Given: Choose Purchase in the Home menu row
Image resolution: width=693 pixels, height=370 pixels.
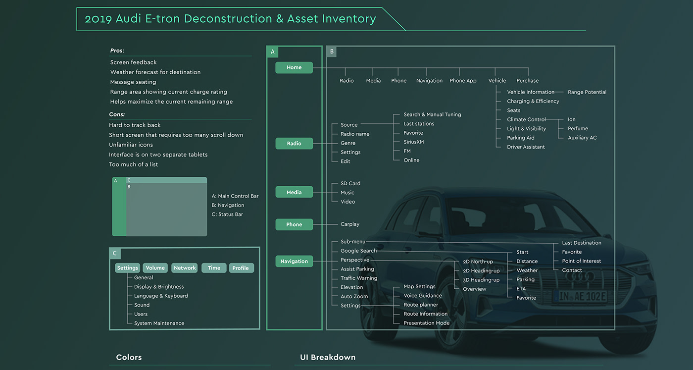Looking at the screenshot, I should point(527,81).
